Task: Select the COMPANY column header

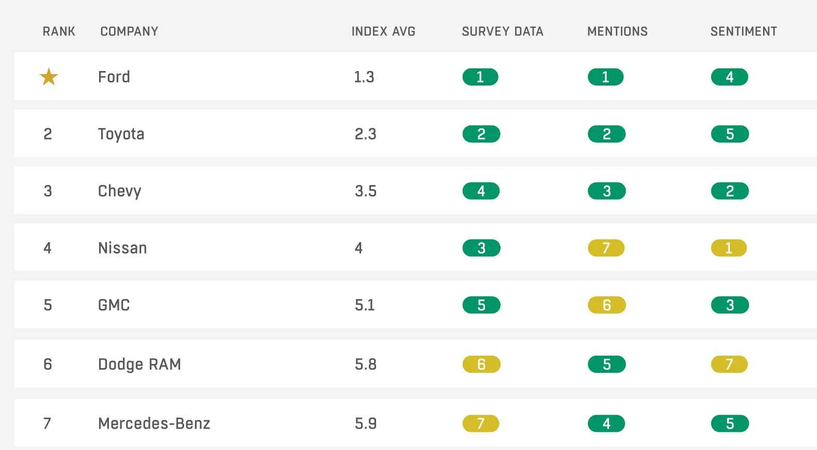Action: tap(129, 32)
